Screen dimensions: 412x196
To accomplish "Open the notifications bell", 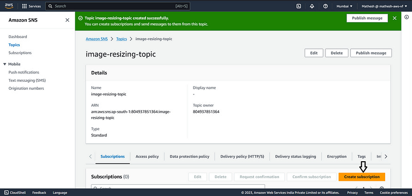I will point(312,6).
